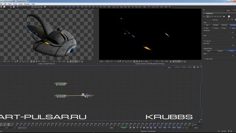236x133 pixels.
Task: Select the S6 settings slot
Action: pyautogui.click(x=220, y=16)
